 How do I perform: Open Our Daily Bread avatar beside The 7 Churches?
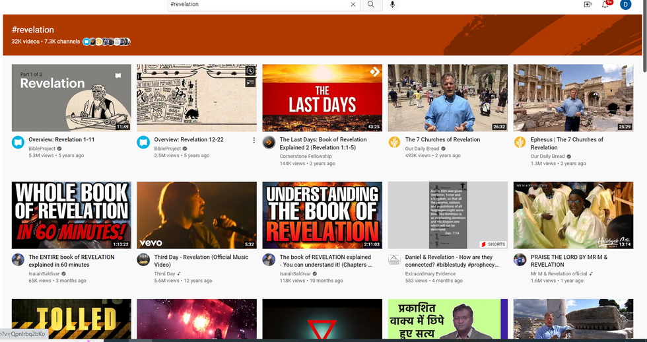click(394, 143)
